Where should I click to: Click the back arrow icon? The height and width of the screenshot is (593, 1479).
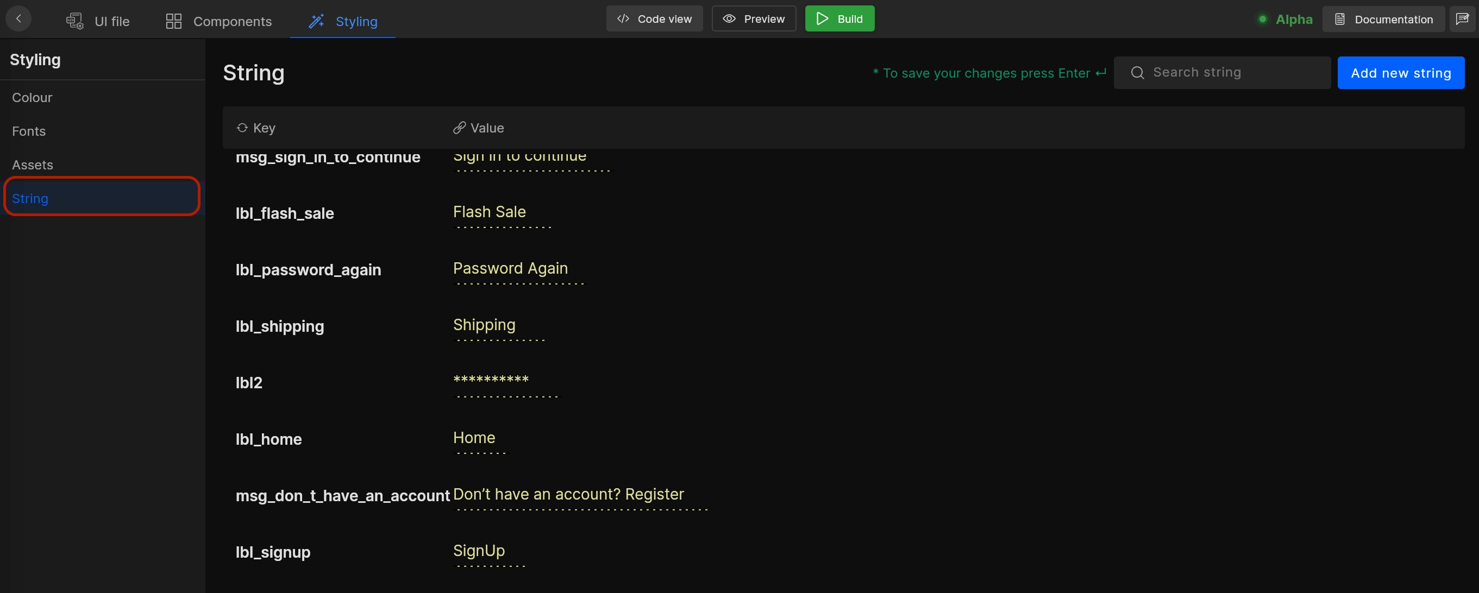point(18,19)
